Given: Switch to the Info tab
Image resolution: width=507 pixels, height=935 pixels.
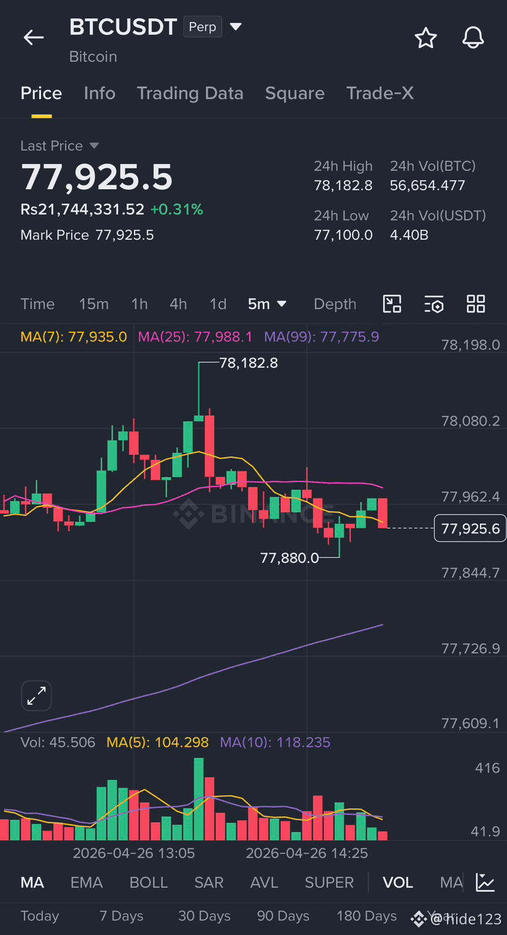Looking at the screenshot, I should [99, 93].
